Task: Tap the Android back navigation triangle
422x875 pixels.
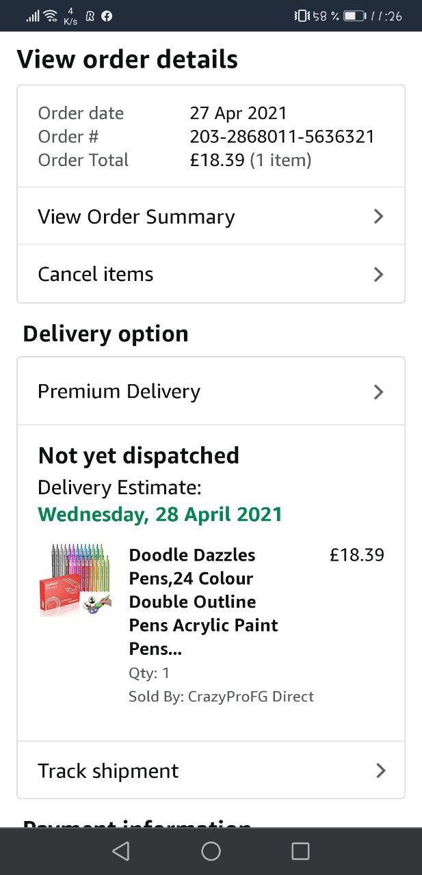Action: click(x=121, y=851)
